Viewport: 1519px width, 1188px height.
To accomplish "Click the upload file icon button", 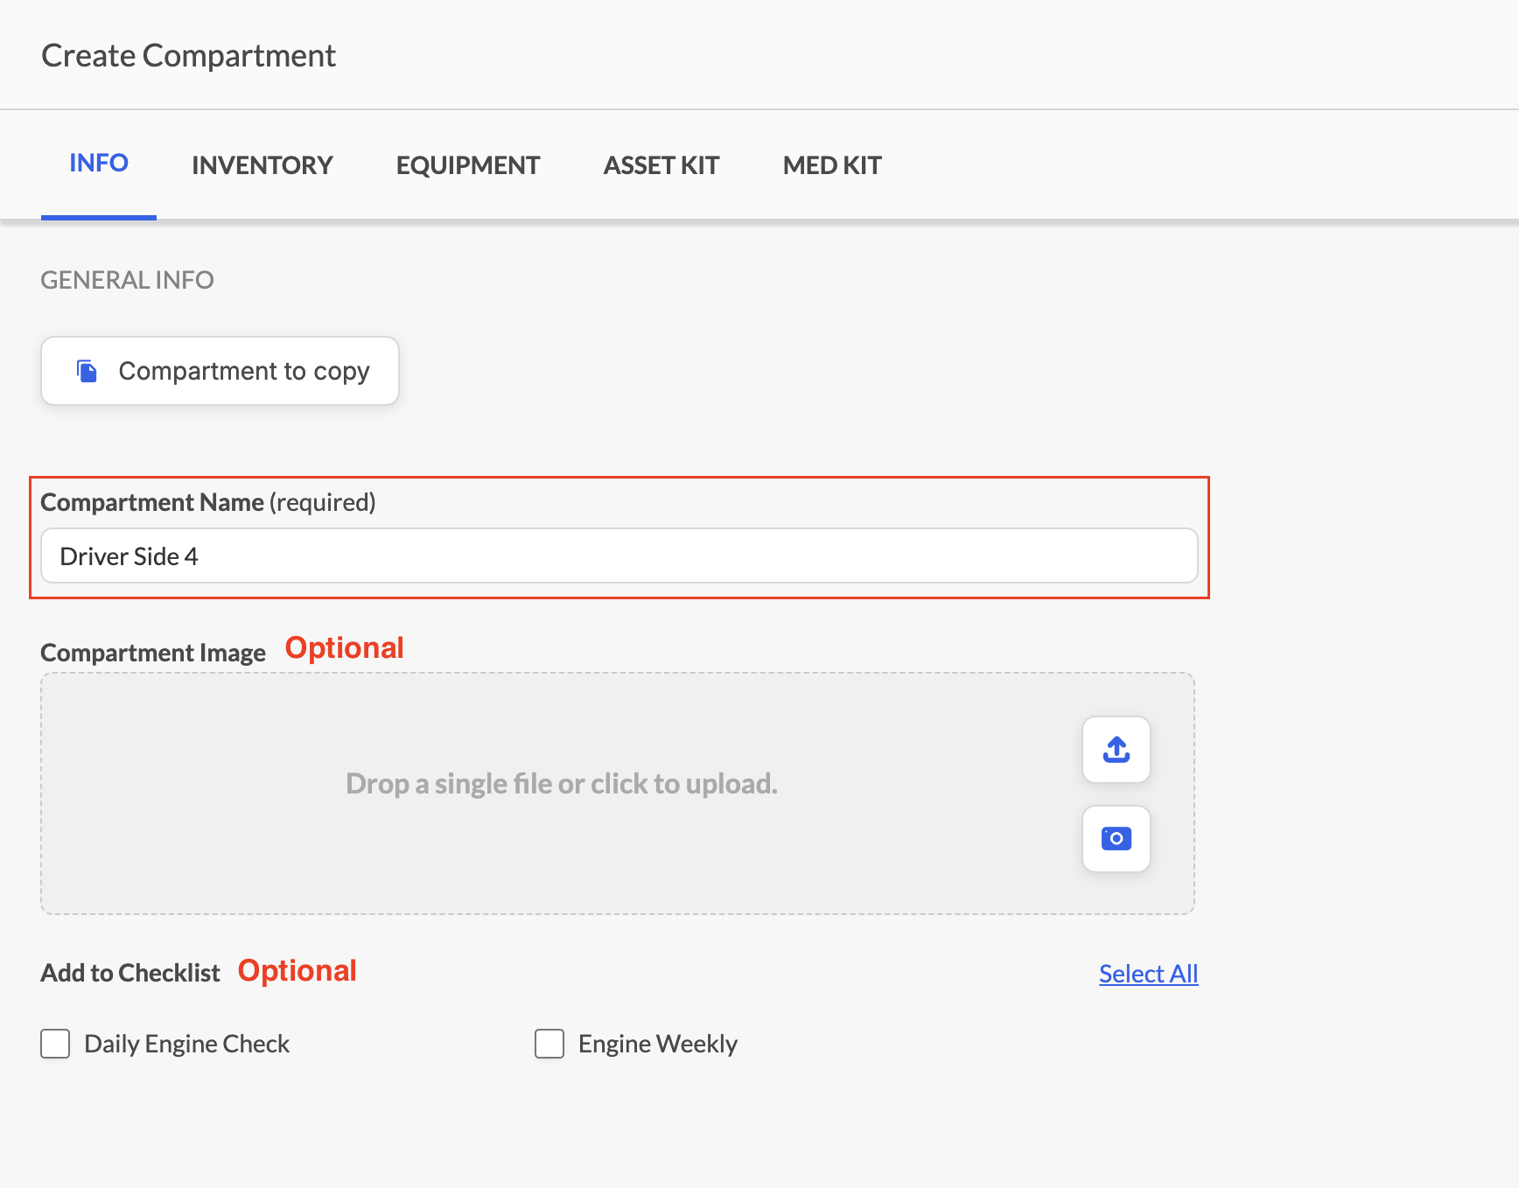I will 1116,750.
